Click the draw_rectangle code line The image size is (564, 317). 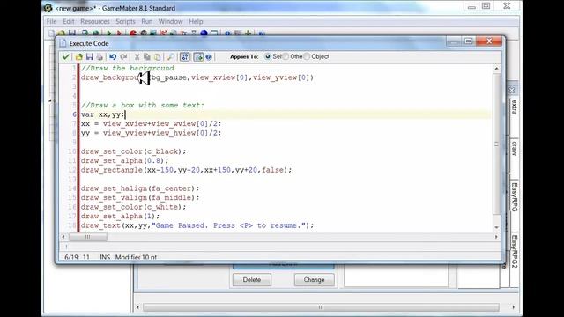[x=186, y=170]
